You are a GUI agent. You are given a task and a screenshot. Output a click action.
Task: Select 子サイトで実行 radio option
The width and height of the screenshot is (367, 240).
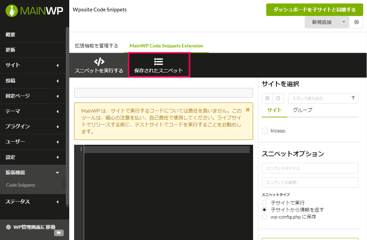click(x=265, y=203)
